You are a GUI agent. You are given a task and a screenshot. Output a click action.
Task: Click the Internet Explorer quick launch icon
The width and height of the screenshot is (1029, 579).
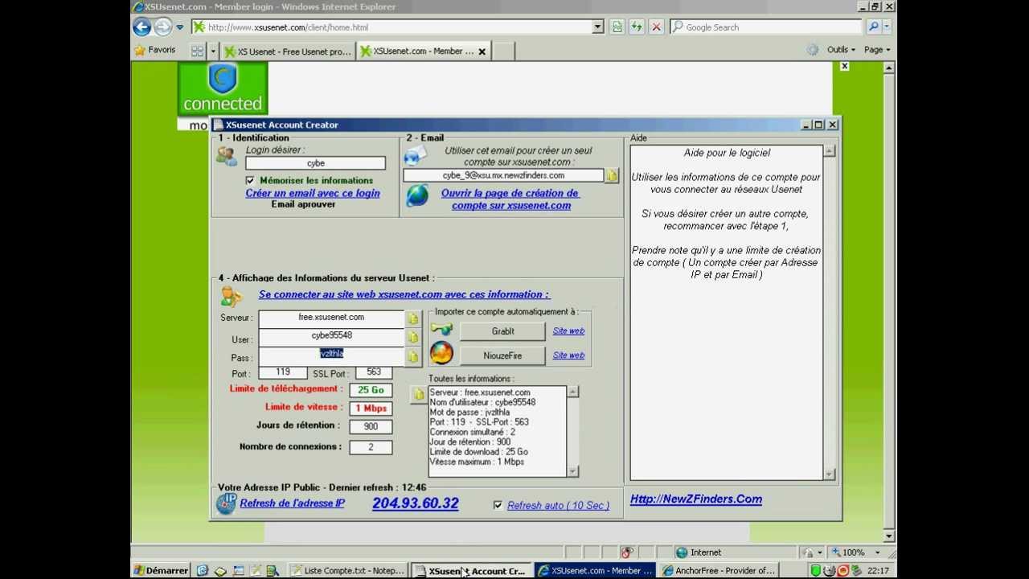point(203,571)
